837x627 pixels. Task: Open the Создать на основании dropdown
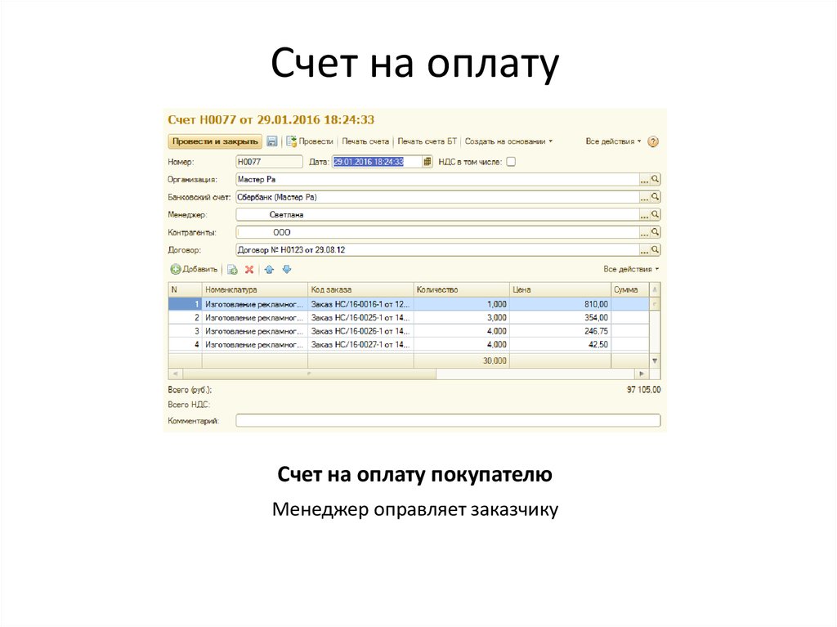coord(508,141)
